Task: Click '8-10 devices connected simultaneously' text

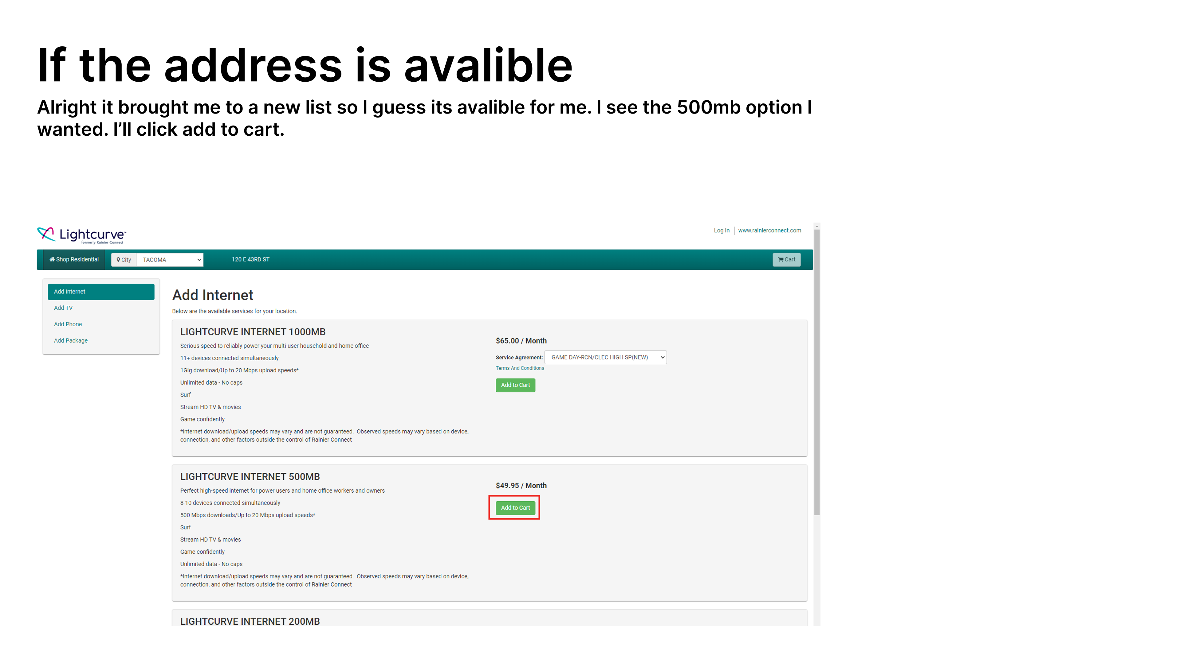Action: pos(230,503)
